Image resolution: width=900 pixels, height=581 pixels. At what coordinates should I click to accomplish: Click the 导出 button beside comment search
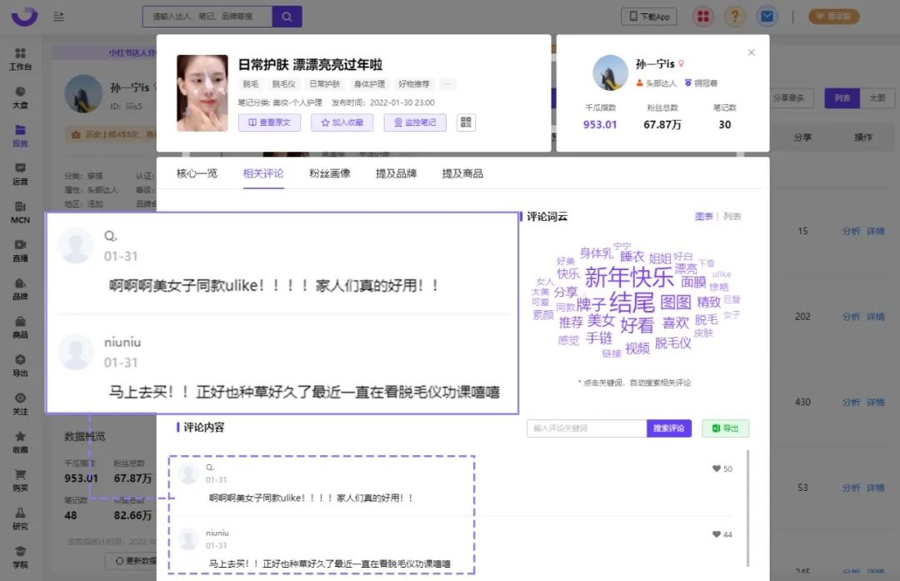coord(725,427)
